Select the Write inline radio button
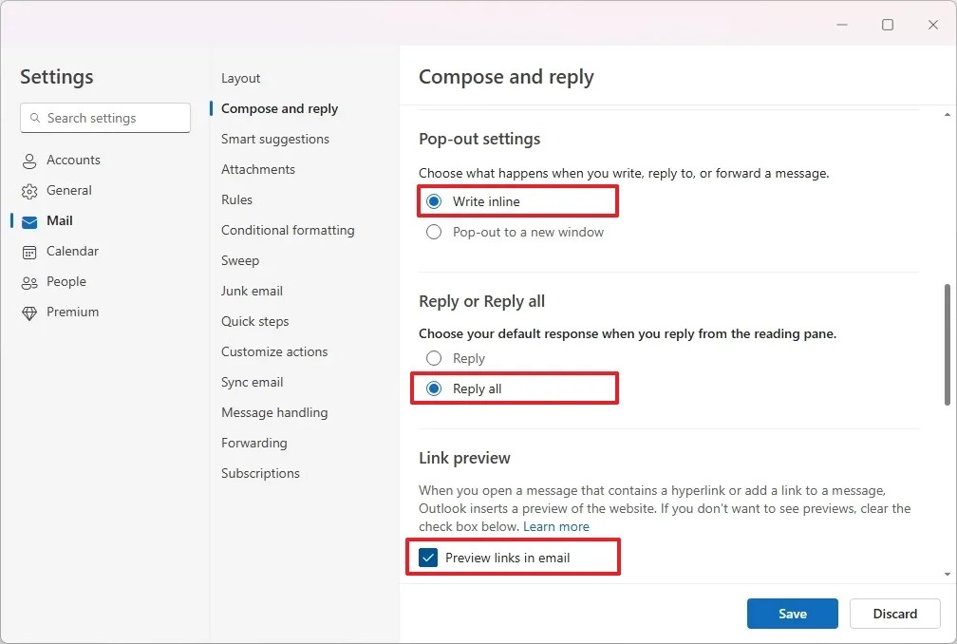 pos(434,201)
